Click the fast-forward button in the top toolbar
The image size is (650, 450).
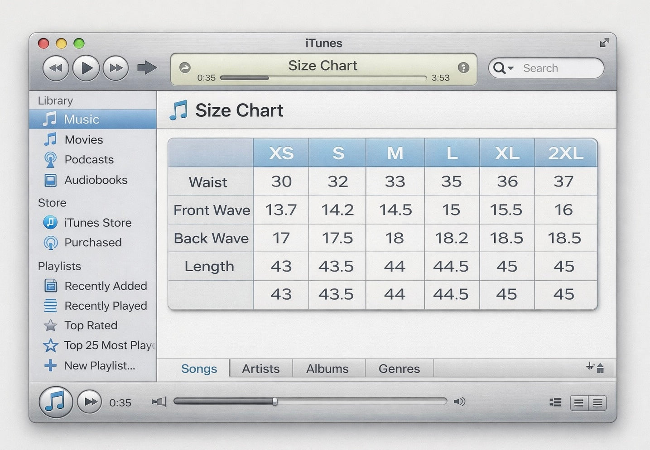(x=116, y=68)
